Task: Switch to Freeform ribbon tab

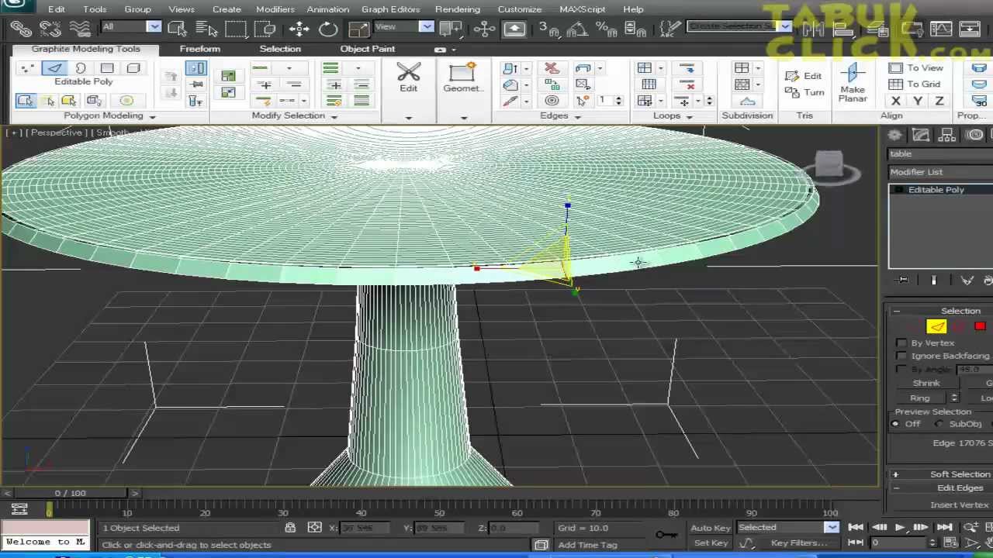Action: pos(200,49)
